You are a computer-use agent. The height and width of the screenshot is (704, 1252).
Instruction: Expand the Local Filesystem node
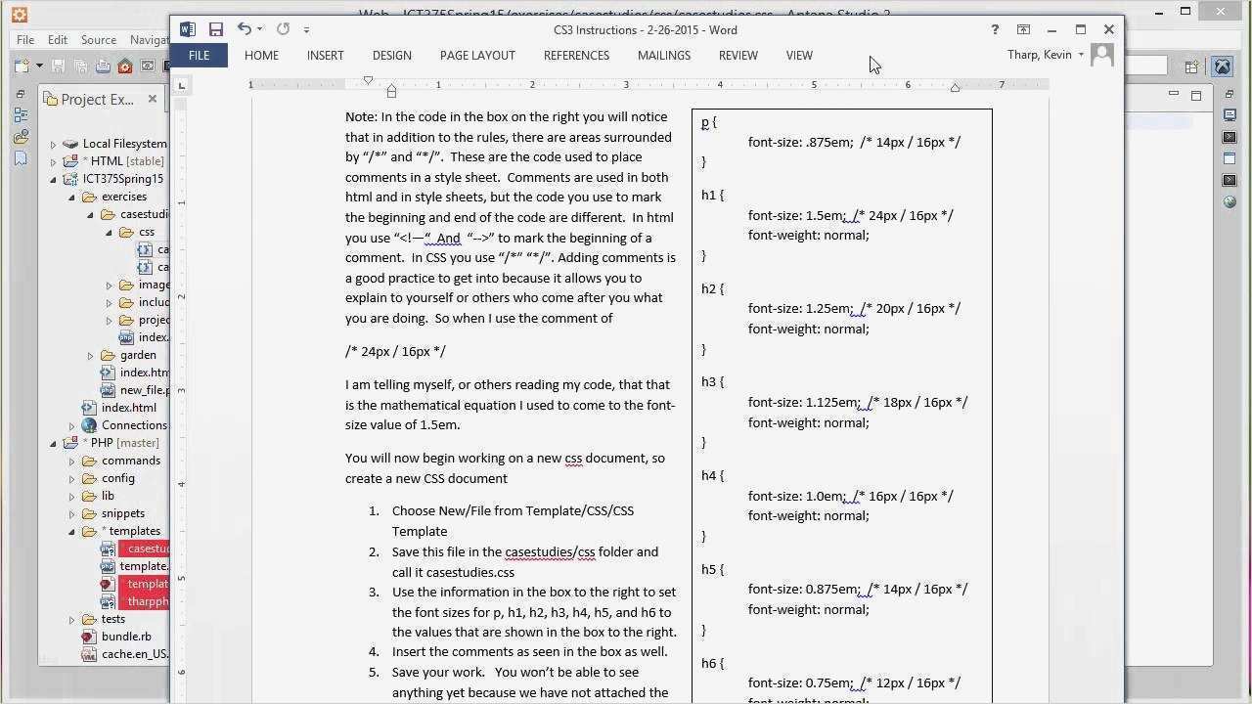54,145
